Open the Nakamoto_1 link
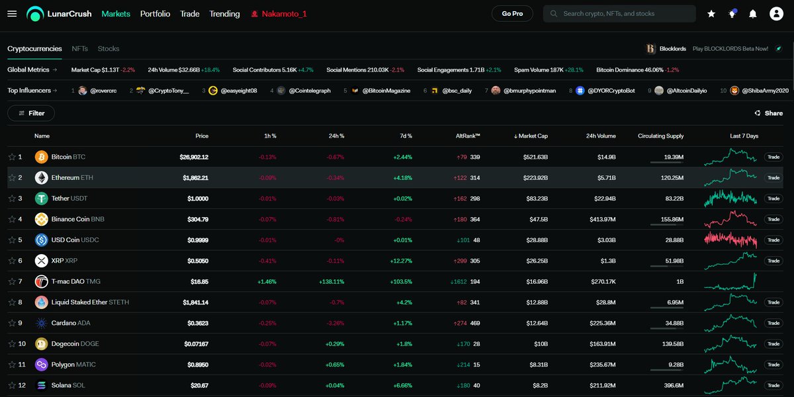 [279, 13]
